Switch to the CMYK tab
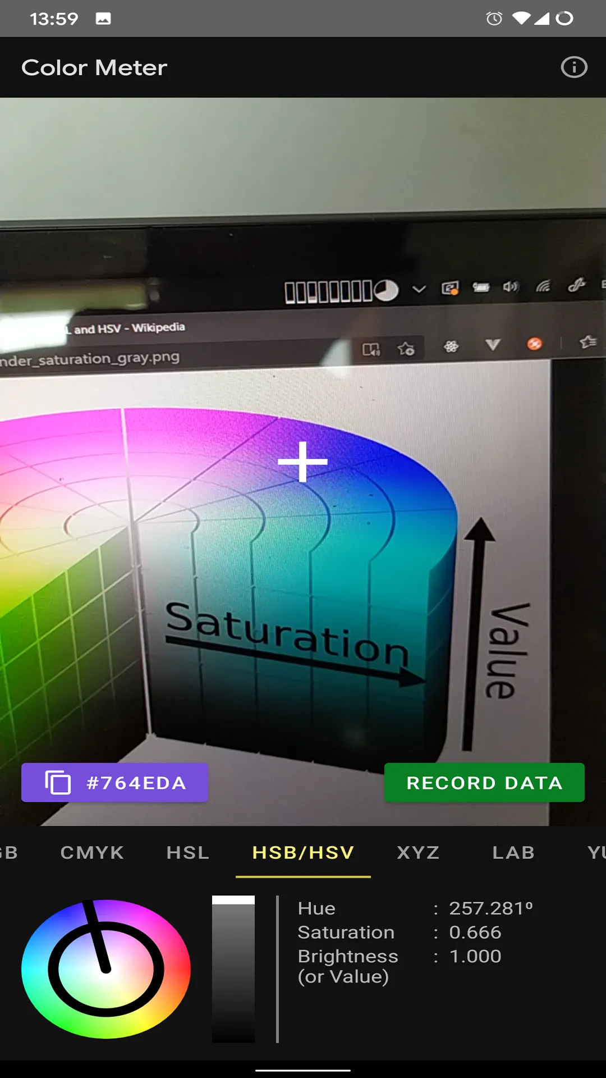The width and height of the screenshot is (606, 1078). (92, 852)
